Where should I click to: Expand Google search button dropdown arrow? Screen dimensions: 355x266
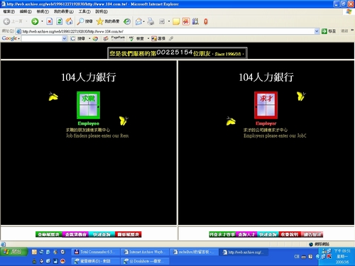click(x=89, y=38)
